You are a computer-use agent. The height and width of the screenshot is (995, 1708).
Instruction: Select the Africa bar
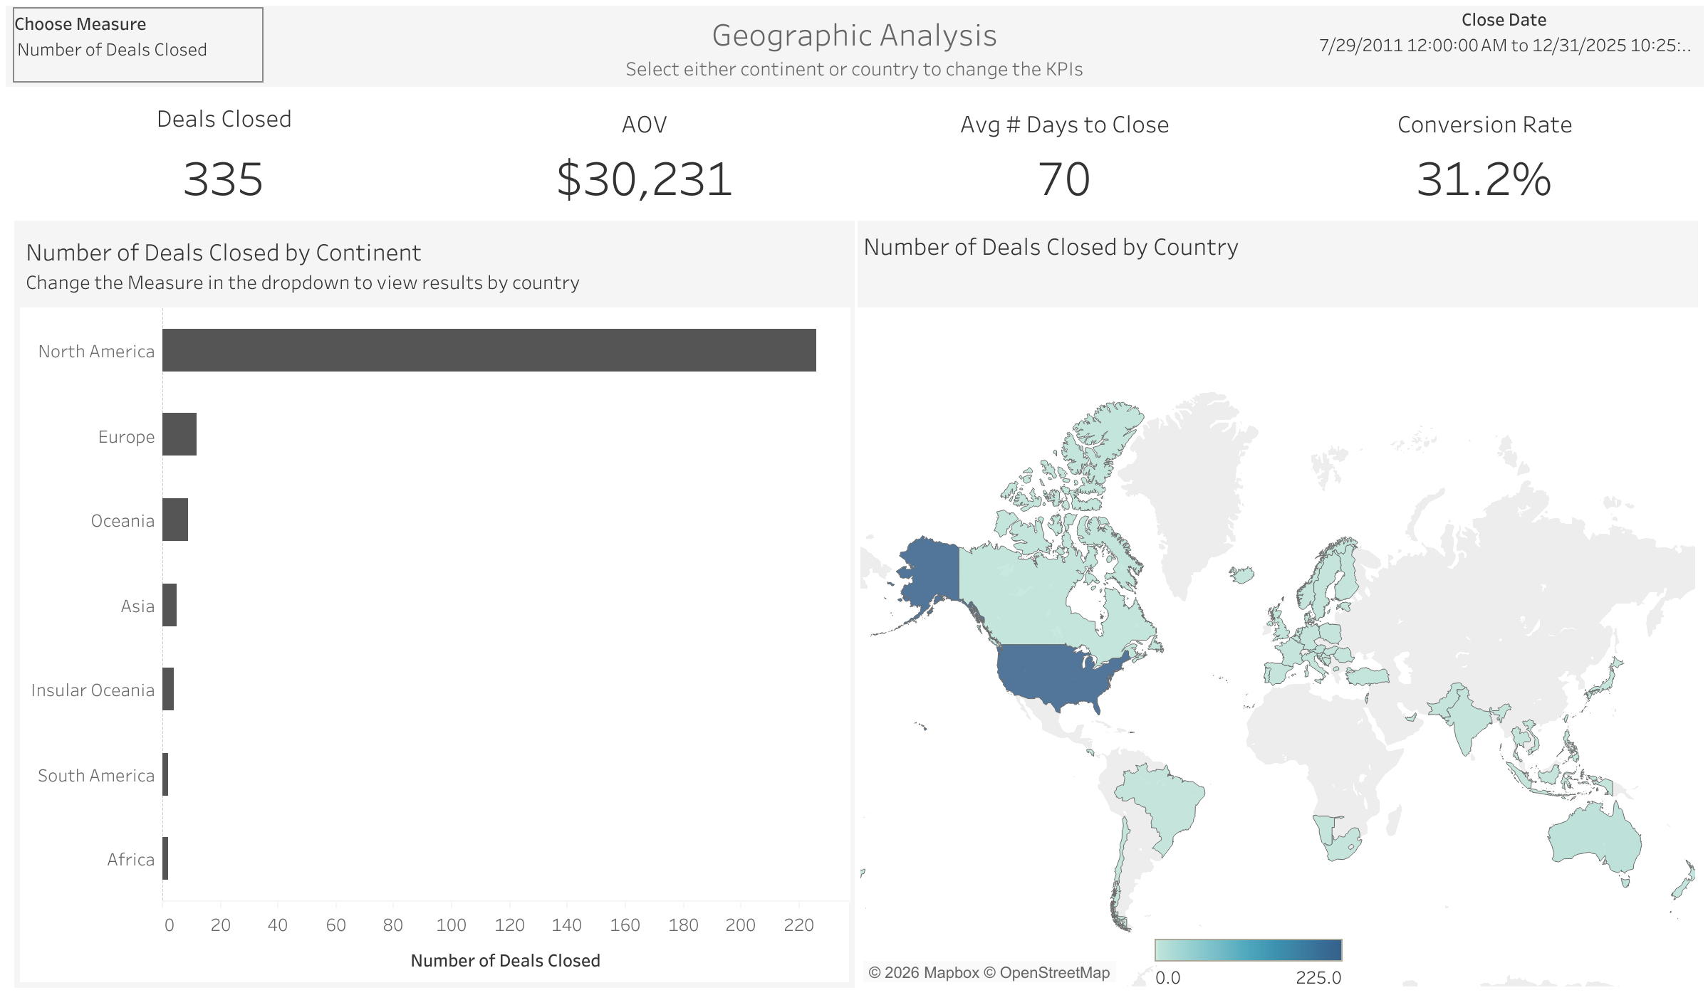tap(165, 858)
